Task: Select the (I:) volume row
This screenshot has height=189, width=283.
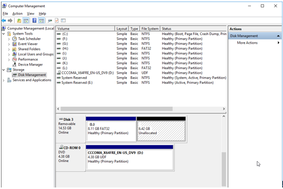Action: click(141, 53)
